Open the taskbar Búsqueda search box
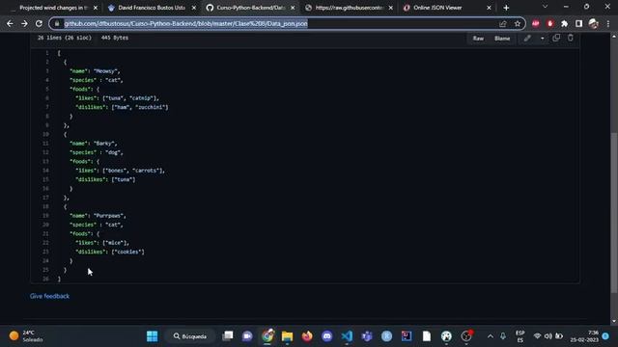This screenshot has height=347, width=618. click(x=190, y=336)
